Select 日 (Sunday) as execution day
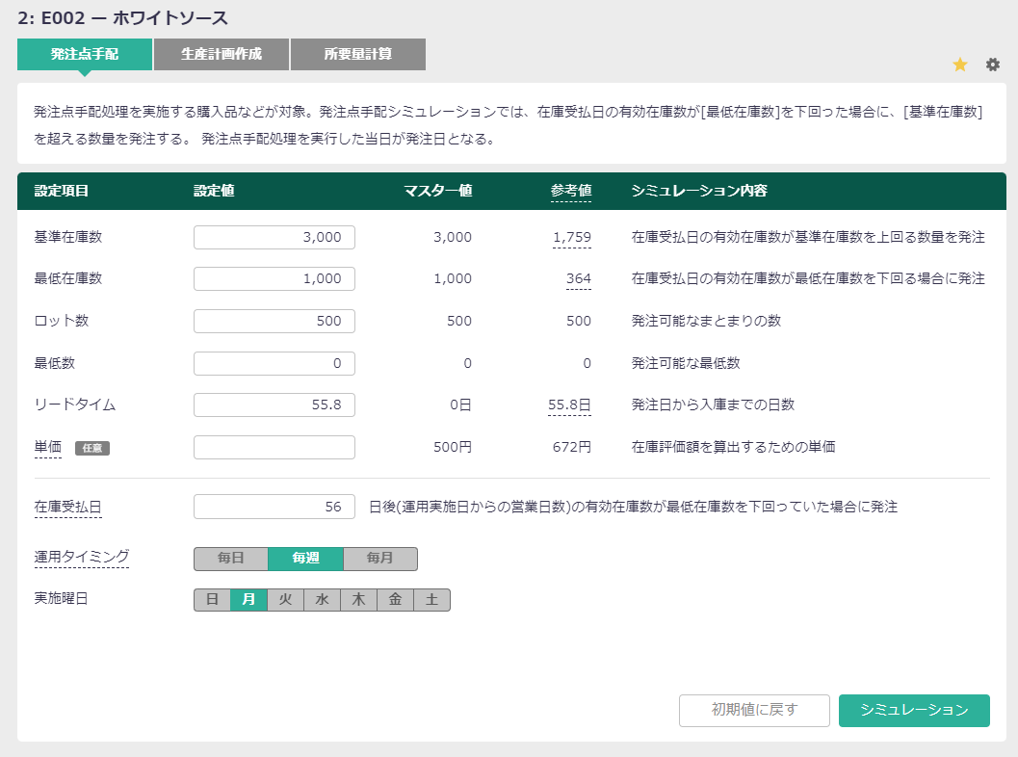This screenshot has width=1018, height=757. tap(212, 600)
